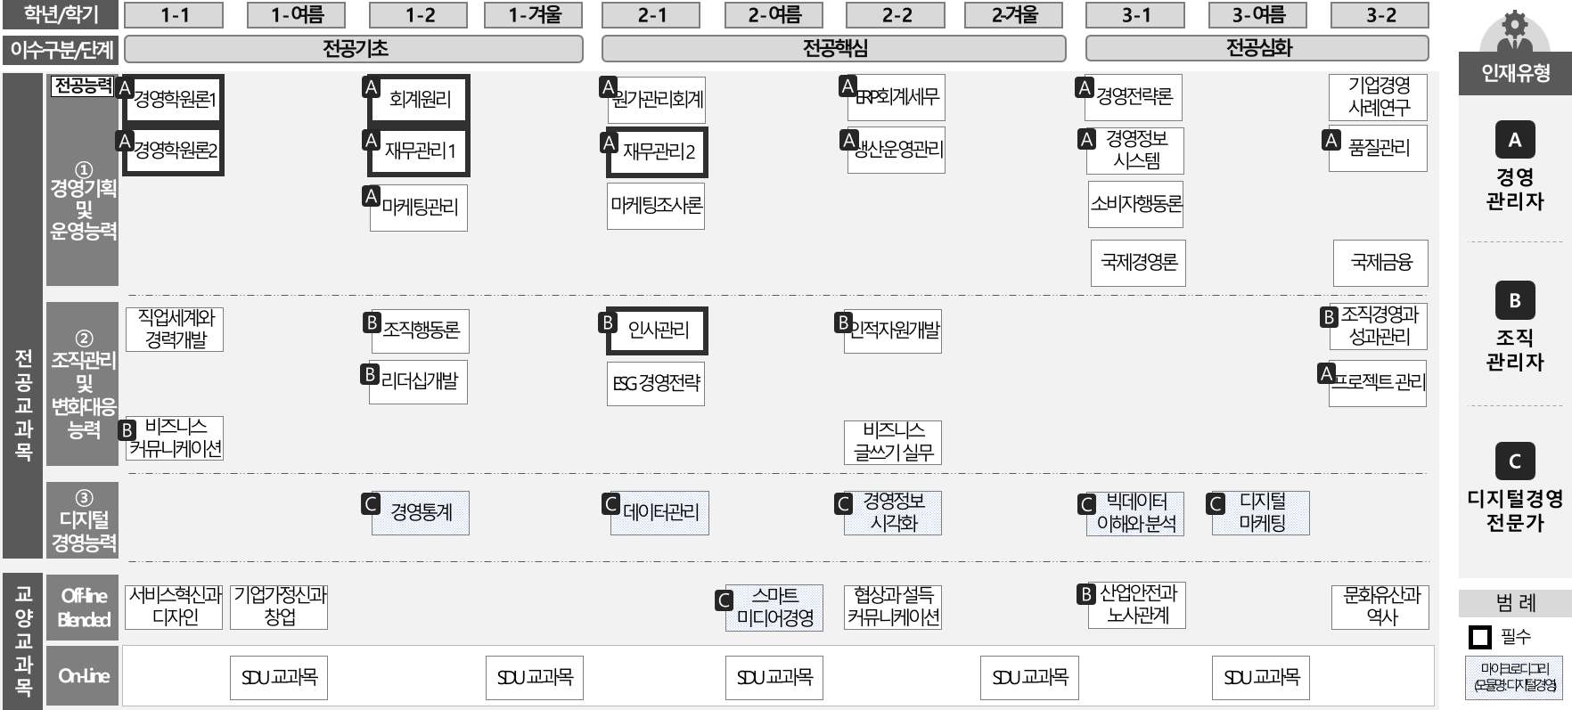Click the A badge beside 프로젝트 관리
This screenshot has height=710, width=1572.
pyautogui.click(x=1327, y=374)
